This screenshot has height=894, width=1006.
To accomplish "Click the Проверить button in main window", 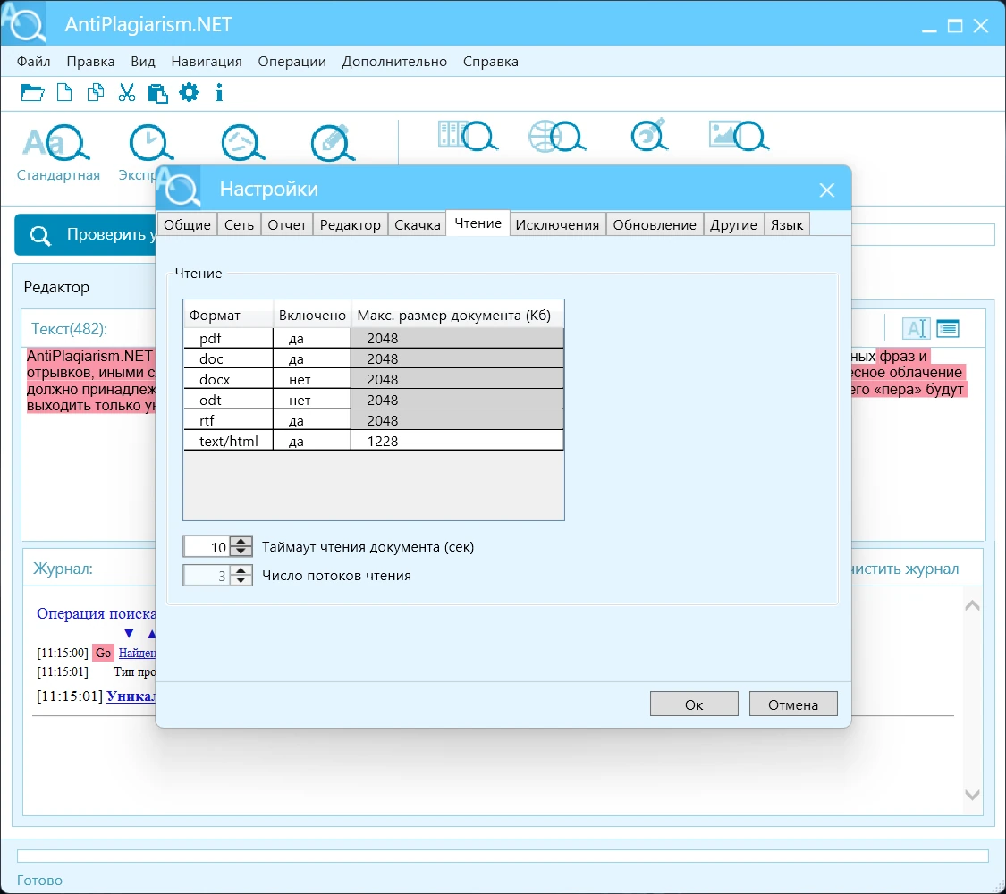I will pyautogui.click(x=85, y=235).
